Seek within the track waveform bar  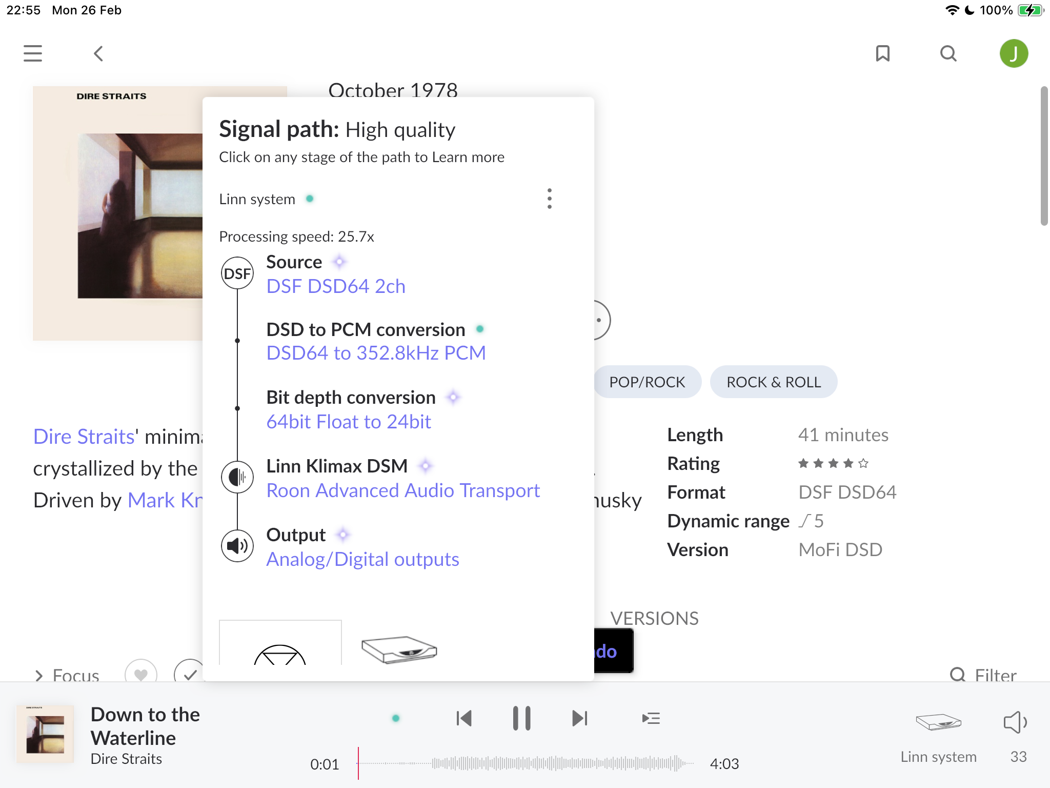tap(526, 763)
